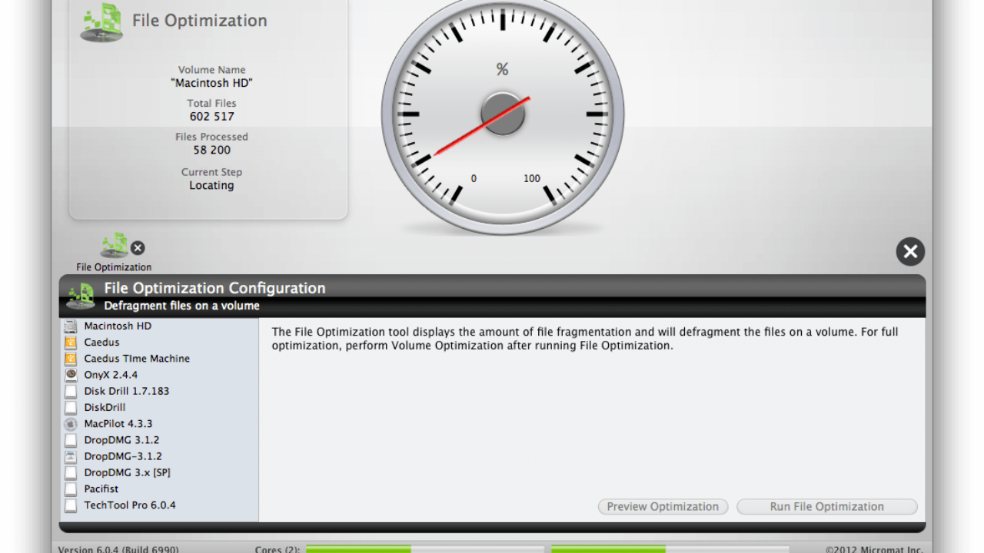This screenshot has width=984, height=553.
Task: Click the Macintosh HD drive icon
Action: coord(71,326)
